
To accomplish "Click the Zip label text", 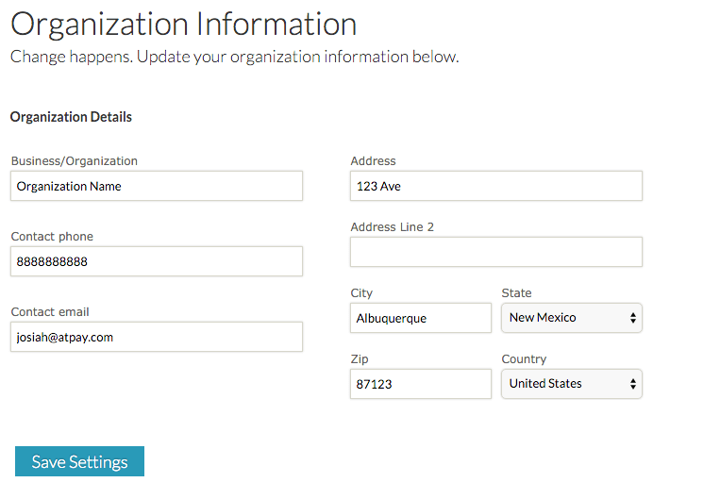I will (x=360, y=359).
